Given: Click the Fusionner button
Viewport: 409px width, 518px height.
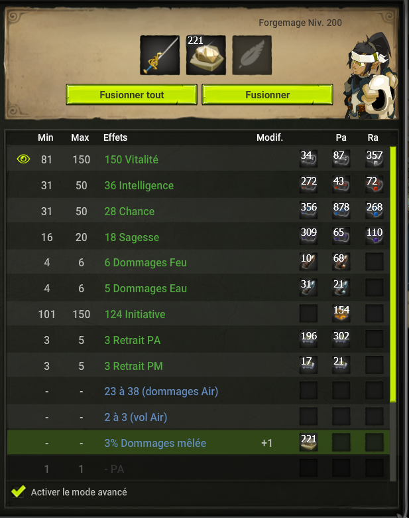Looking at the screenshot, I should pyautogui.click(x=268, y=95).
